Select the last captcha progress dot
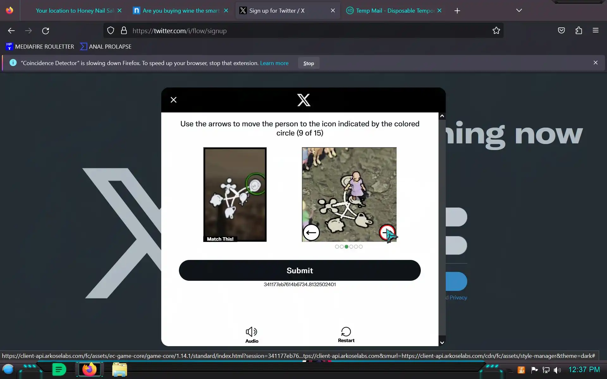The width and height of the screenshot is (607, 379). pyautogui.click(x=361, y=247)
